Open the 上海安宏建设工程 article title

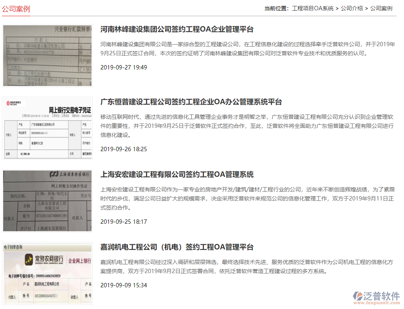click(177, 174)
